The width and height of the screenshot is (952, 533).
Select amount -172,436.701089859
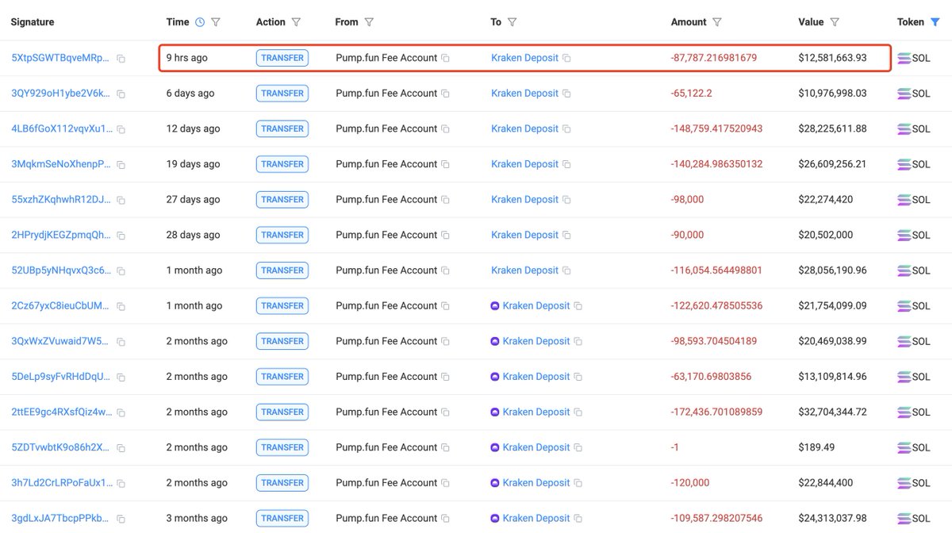coord(717,412)
